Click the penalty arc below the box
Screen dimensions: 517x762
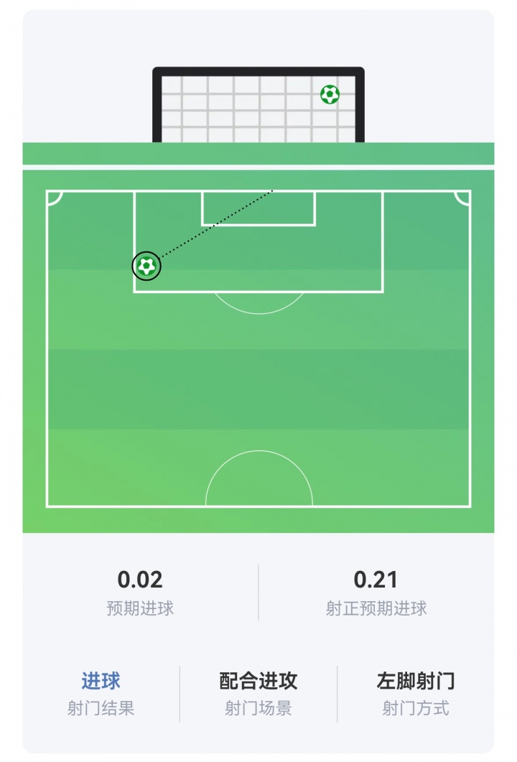click(258, 303)
